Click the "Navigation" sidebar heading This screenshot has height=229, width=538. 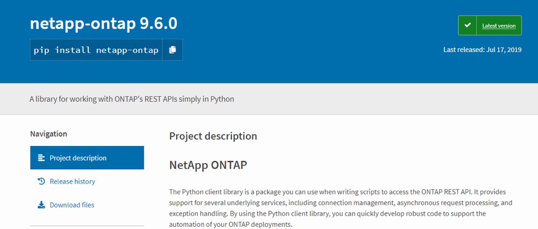pos(49,134)
